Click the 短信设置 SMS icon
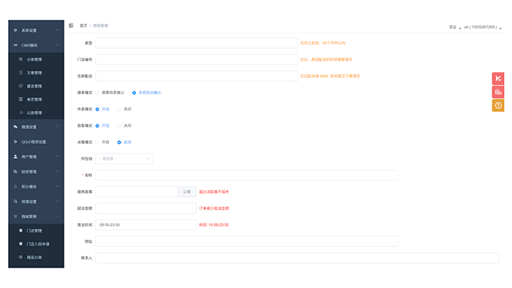The image size is (512, 288). point(15,202)
